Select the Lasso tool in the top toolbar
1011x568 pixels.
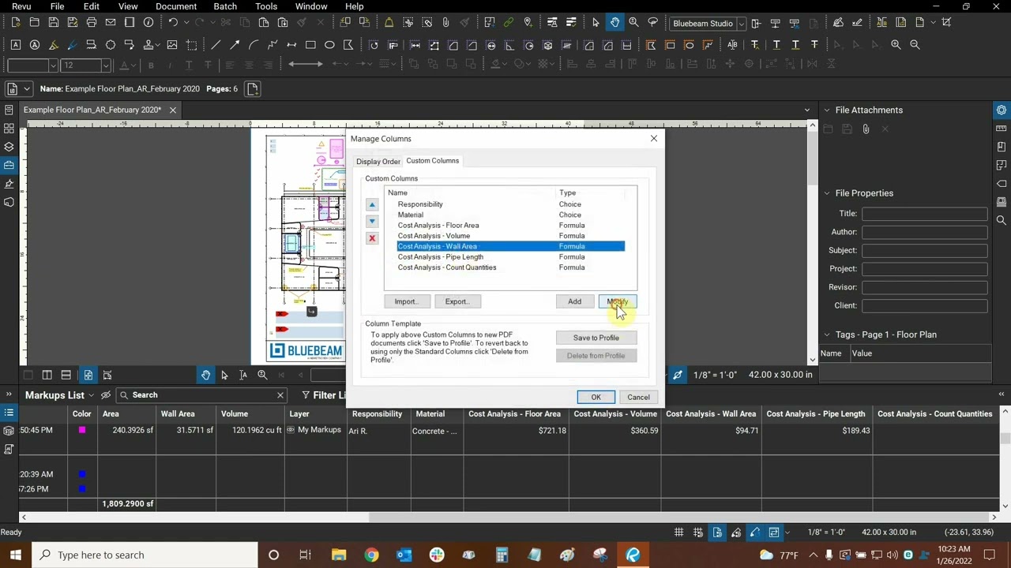[x=652, y=23]
